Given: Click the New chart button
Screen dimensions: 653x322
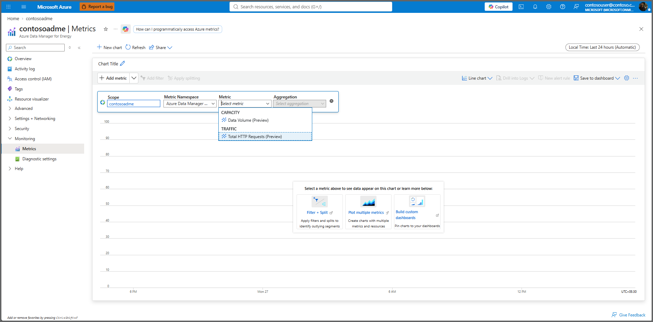Looking at the screenshot, I should [x=109, y=48].
